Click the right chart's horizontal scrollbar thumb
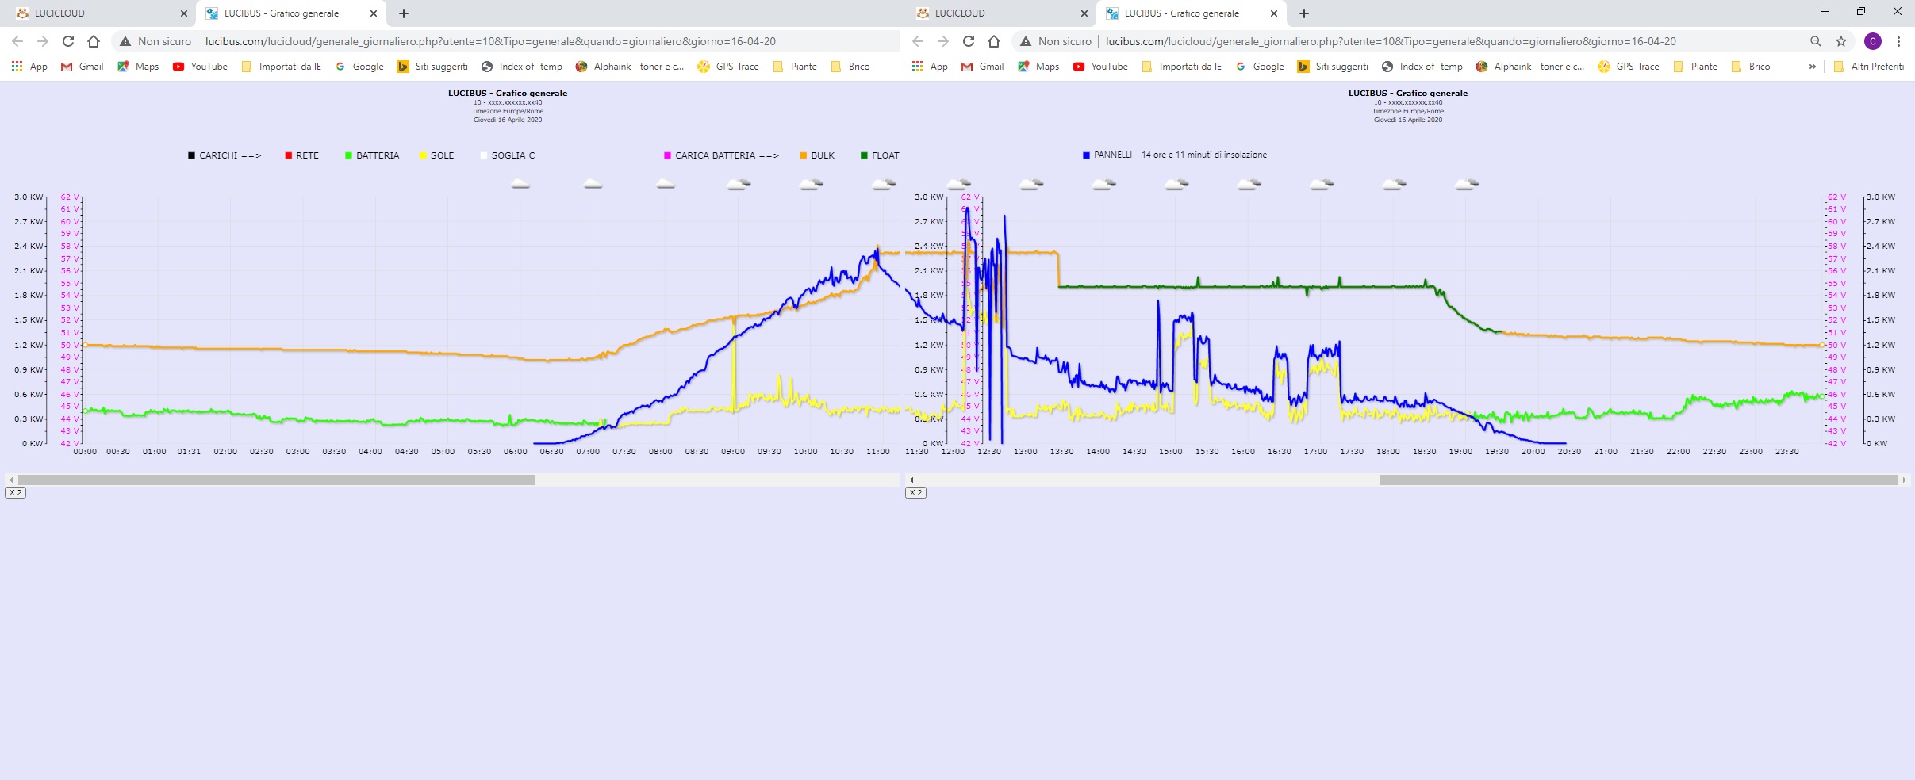The width and height of the screenshot is (1915, 780). point(1638,480)
